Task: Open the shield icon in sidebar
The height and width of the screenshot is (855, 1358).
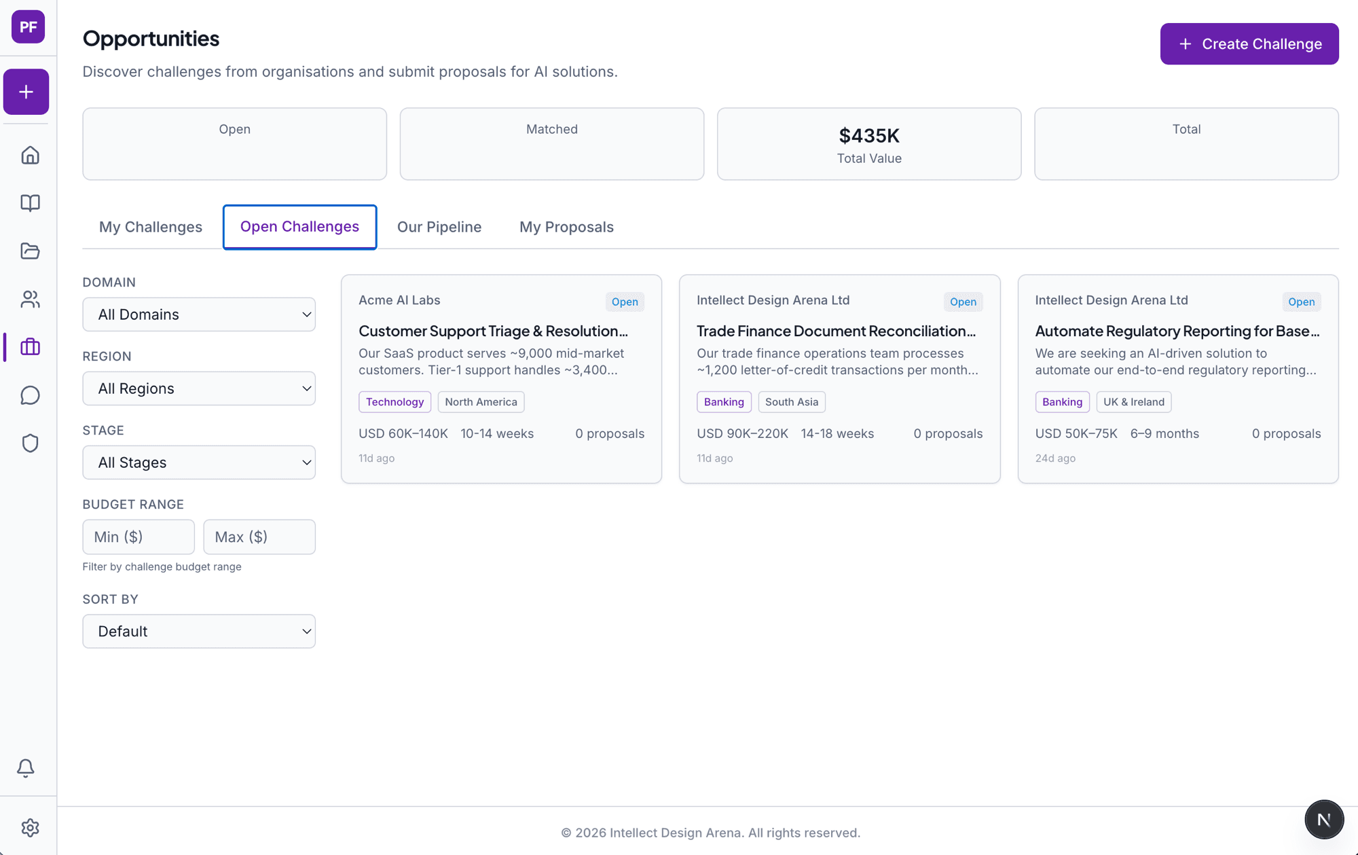Action: pos(30,443)
